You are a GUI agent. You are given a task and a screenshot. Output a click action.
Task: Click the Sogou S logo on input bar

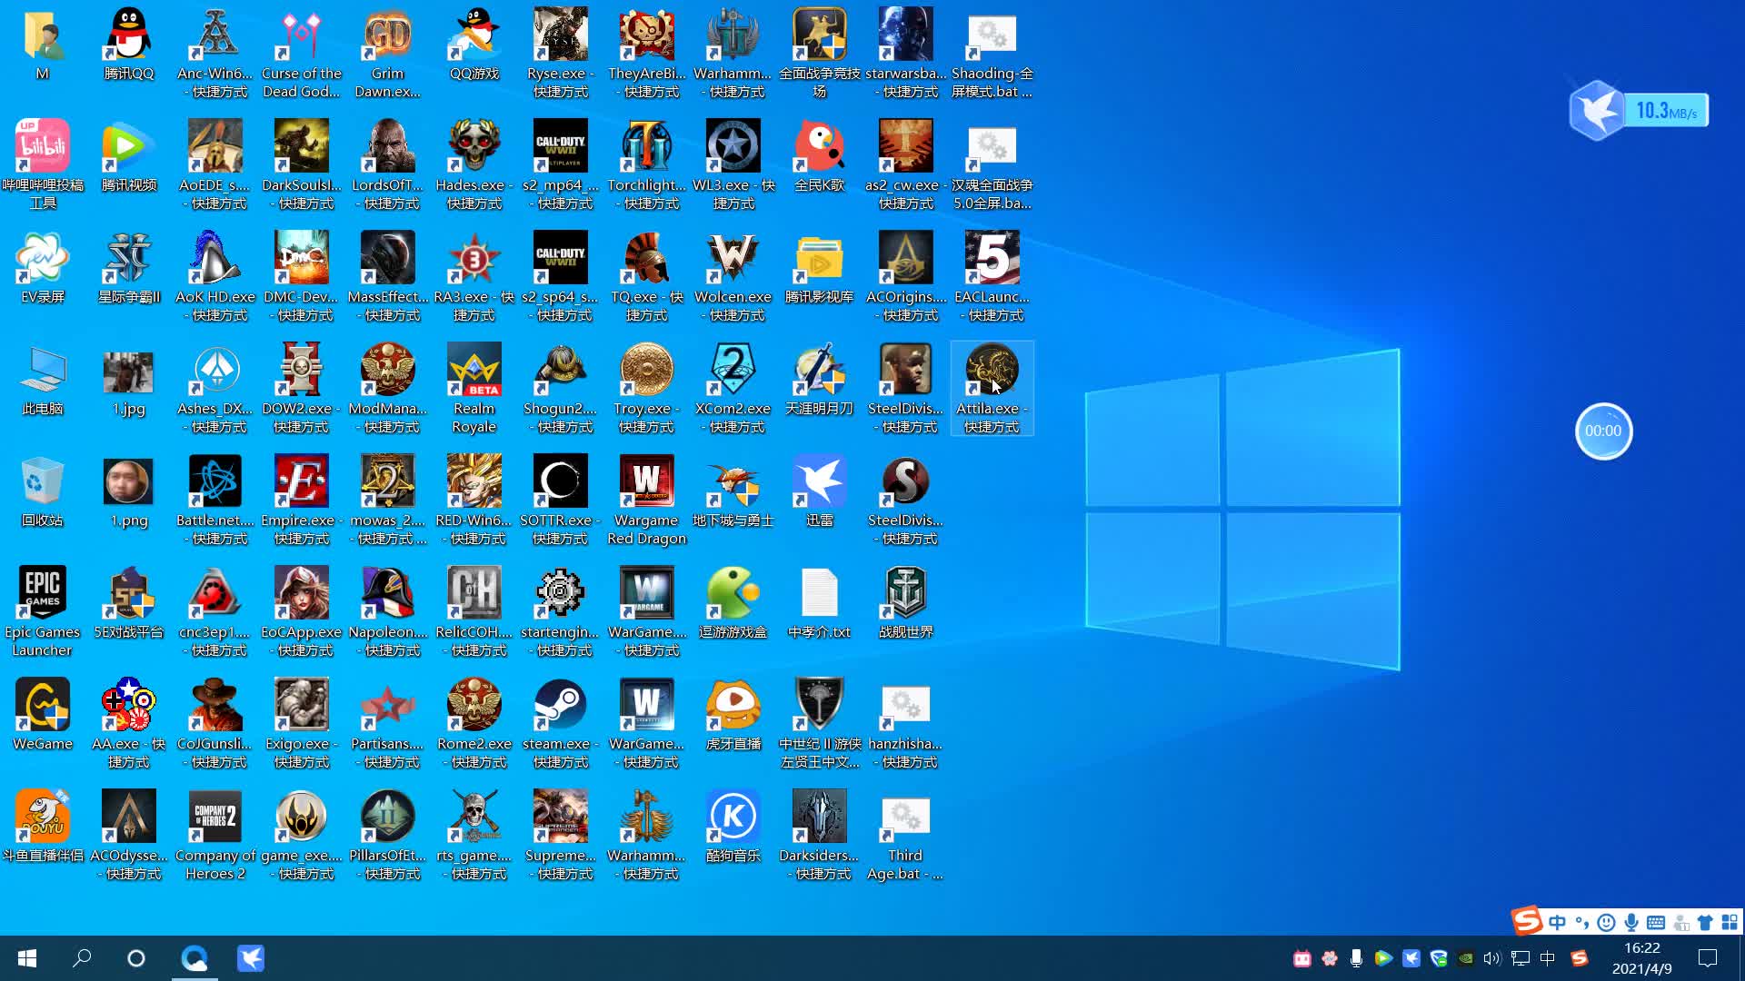(1528, 921)
